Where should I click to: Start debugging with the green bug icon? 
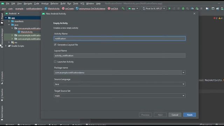[x=183, y=8]
